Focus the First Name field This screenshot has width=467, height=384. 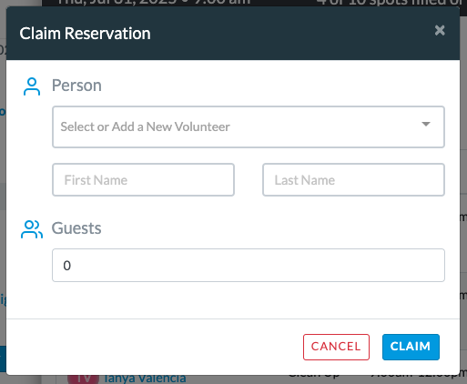coord(143,180)
